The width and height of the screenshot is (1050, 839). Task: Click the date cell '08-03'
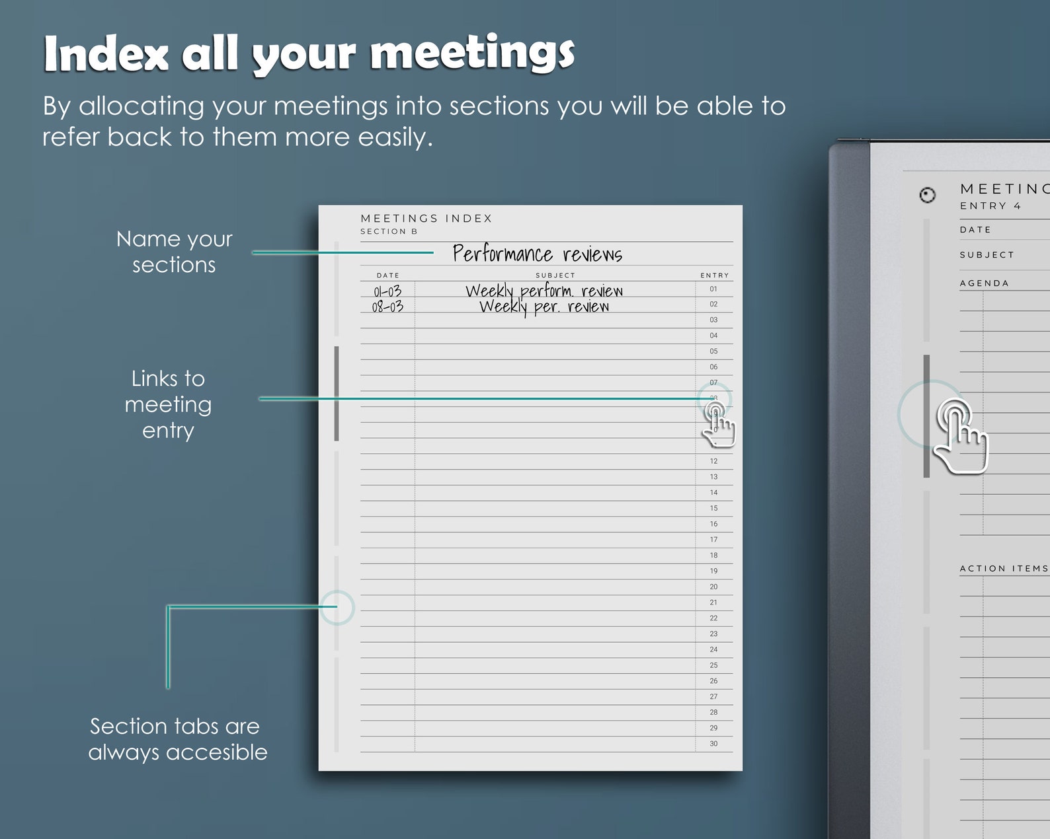(387, 307)
